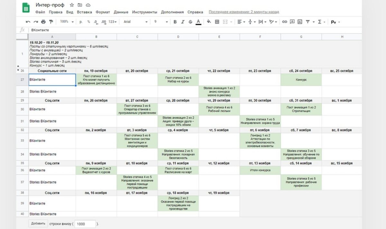Click the Undo icon

pyautogui.click(x=28, y=22)
